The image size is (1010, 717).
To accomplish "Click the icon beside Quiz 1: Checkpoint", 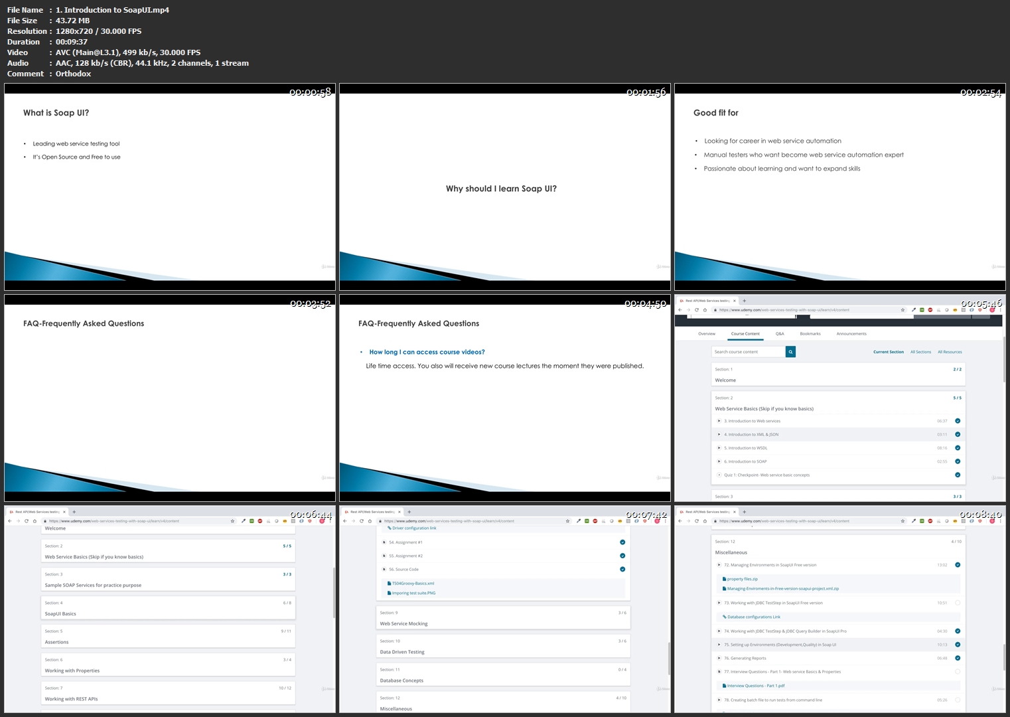I will pos(719,475).
